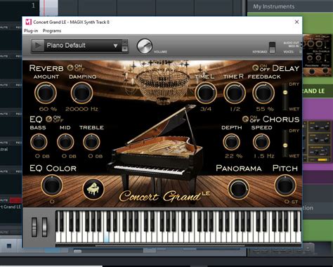
Task: Click the Reverb Amount knob
Action: pyautogui.click(x=46, y=93)
